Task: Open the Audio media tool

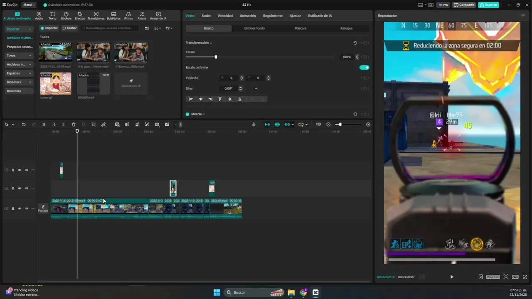Action: click(39, 16)
